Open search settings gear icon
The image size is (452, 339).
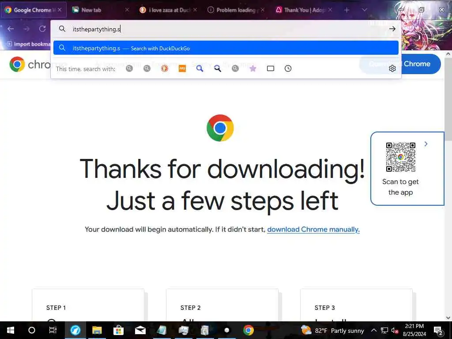[392, 68]
